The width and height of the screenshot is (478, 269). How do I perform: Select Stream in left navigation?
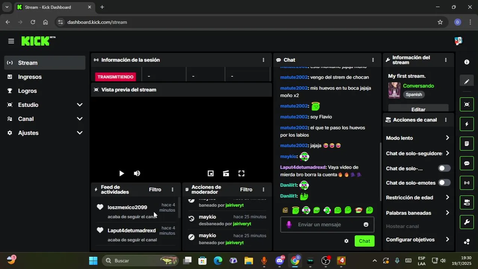pos(45,63)
